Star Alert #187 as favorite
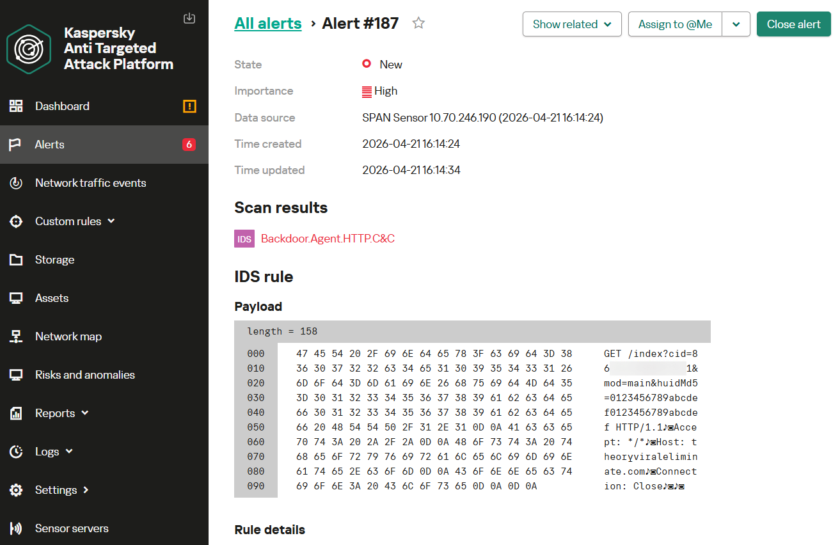840x545 pixels. pos(418,24)
